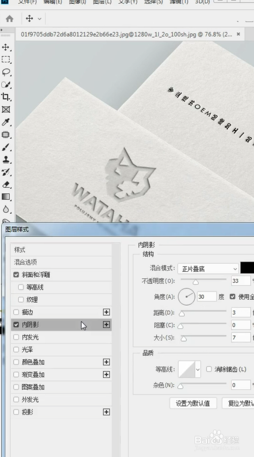
Task: Select the Spot Healing Brush tool
Action: 6,134
